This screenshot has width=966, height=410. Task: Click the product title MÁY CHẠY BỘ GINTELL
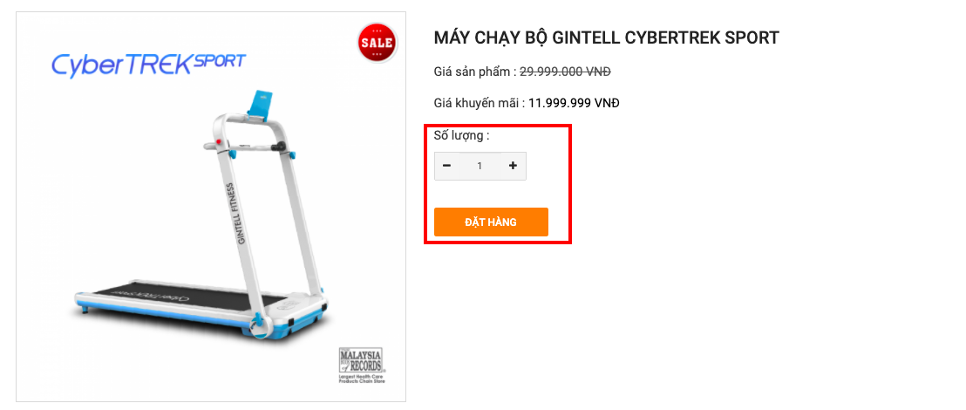tap(606, 38)
